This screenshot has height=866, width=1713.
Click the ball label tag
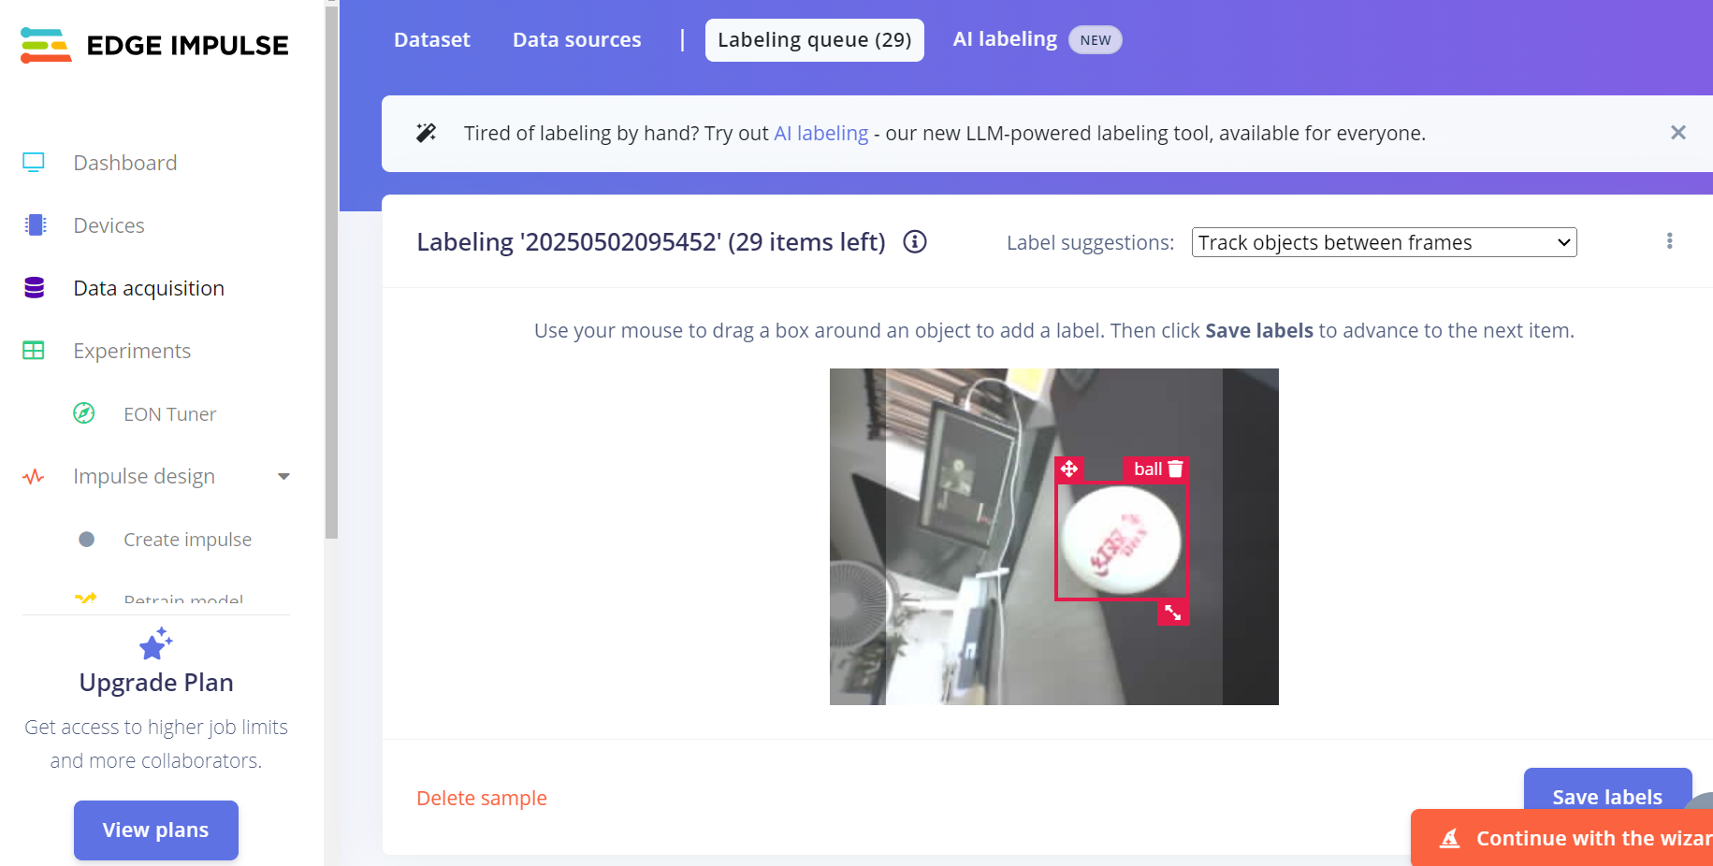pyautogui.click(x=1148, y=469)
